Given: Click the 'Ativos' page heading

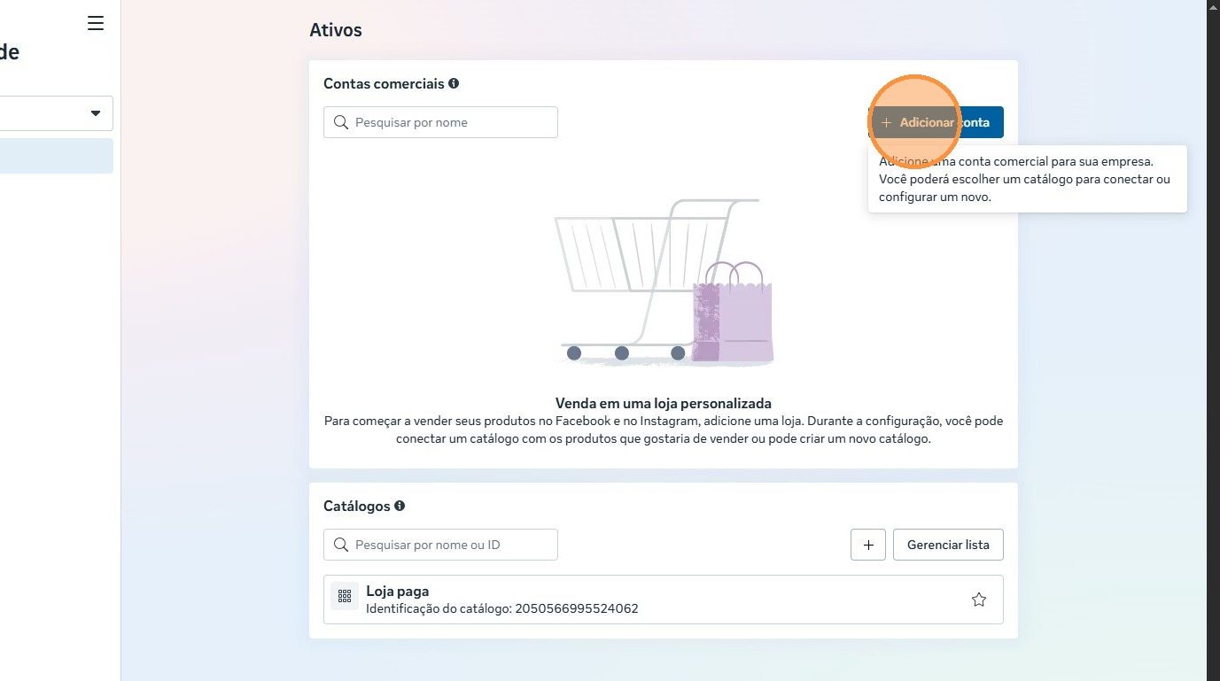Looking at the screenshot, I should [x=335, y=30].
